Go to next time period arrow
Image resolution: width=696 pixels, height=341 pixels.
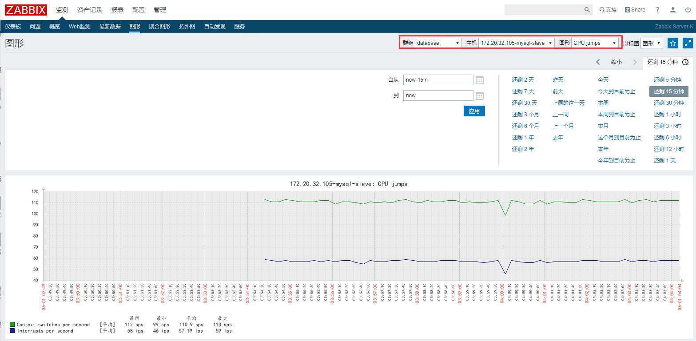pos(635,62)
